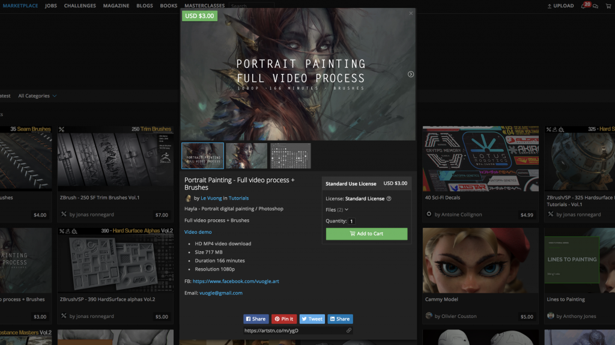Open the 325 Hardsurface product image
Viewport: 615px width, 345px height.
pos(580,159)
